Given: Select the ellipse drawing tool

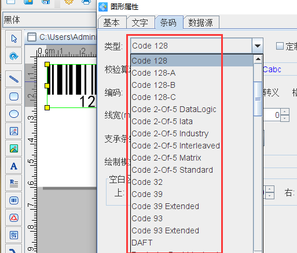Looking at the screenshot, I should point(14,114).
